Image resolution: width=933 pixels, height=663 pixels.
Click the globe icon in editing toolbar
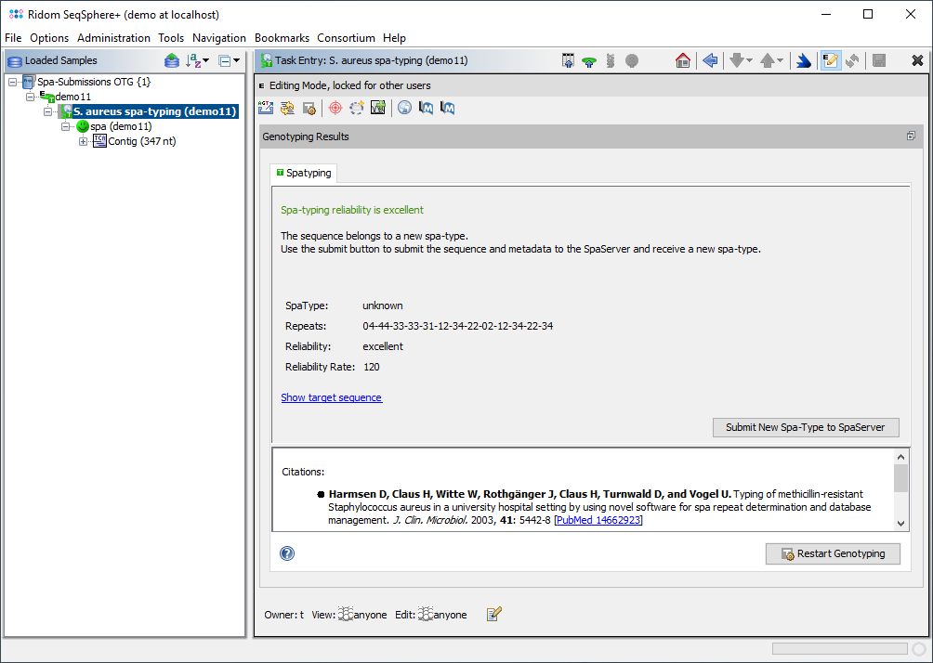(x=404, y=108)
